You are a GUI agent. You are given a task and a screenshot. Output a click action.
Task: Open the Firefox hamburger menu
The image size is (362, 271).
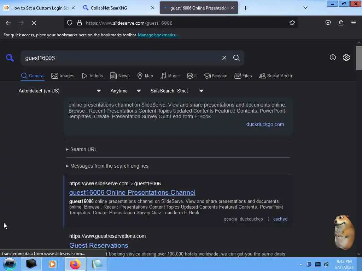pyautogui.click(x=354, y=23)
